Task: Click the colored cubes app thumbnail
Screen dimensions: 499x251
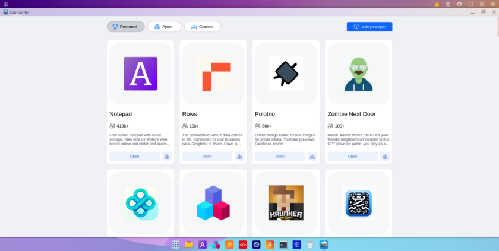Action: tap(213, 203)
